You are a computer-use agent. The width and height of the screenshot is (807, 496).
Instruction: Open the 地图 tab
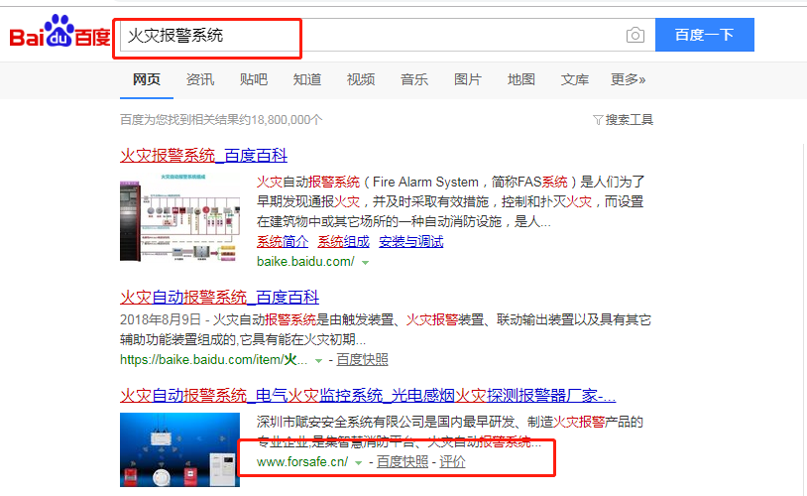point(521,79)
